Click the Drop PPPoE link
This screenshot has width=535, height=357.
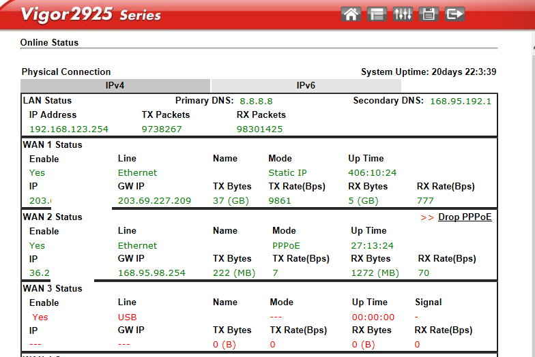[x=465, y=217]
